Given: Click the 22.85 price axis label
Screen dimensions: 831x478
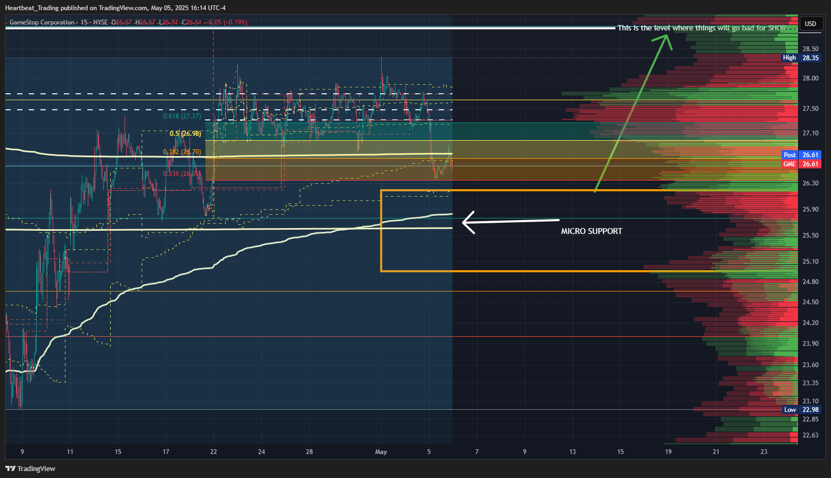Looking at the screenshot, I should 810,419.
